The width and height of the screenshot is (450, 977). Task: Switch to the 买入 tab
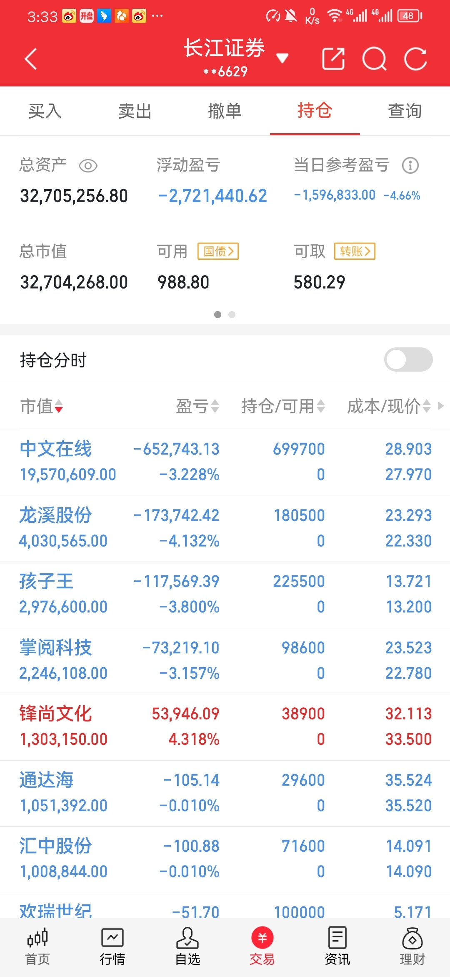click(45, 111)
